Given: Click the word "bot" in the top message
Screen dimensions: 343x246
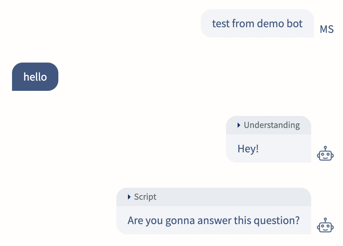Looking at the screenshot, I should (x=295, y=23).
